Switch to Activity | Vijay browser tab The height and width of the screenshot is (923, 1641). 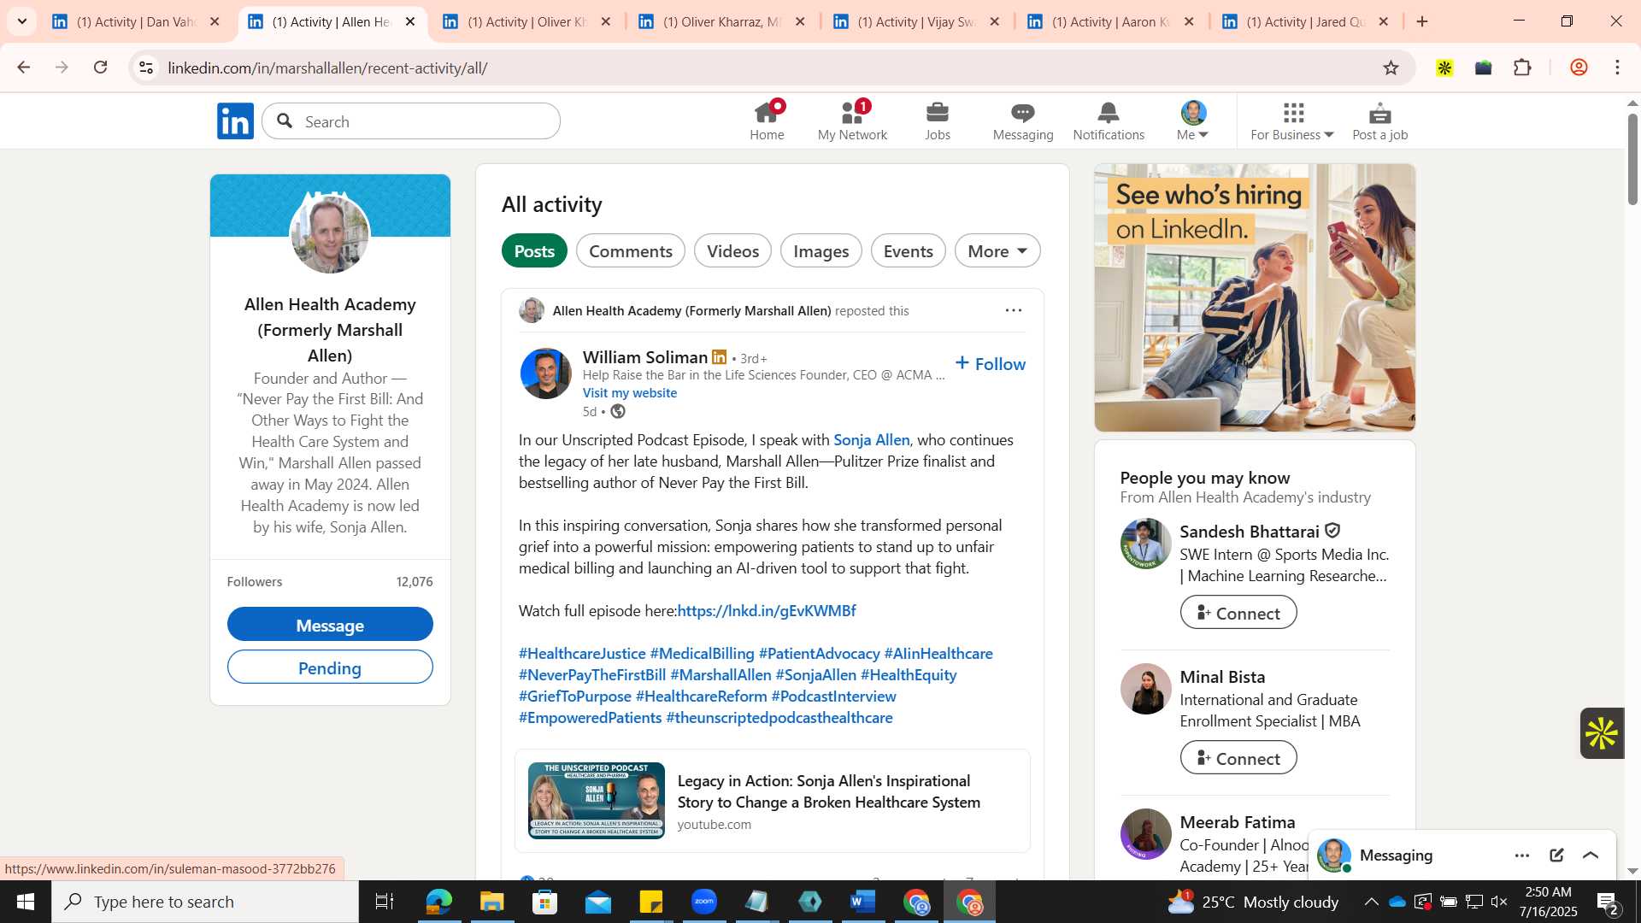(916, 21)
